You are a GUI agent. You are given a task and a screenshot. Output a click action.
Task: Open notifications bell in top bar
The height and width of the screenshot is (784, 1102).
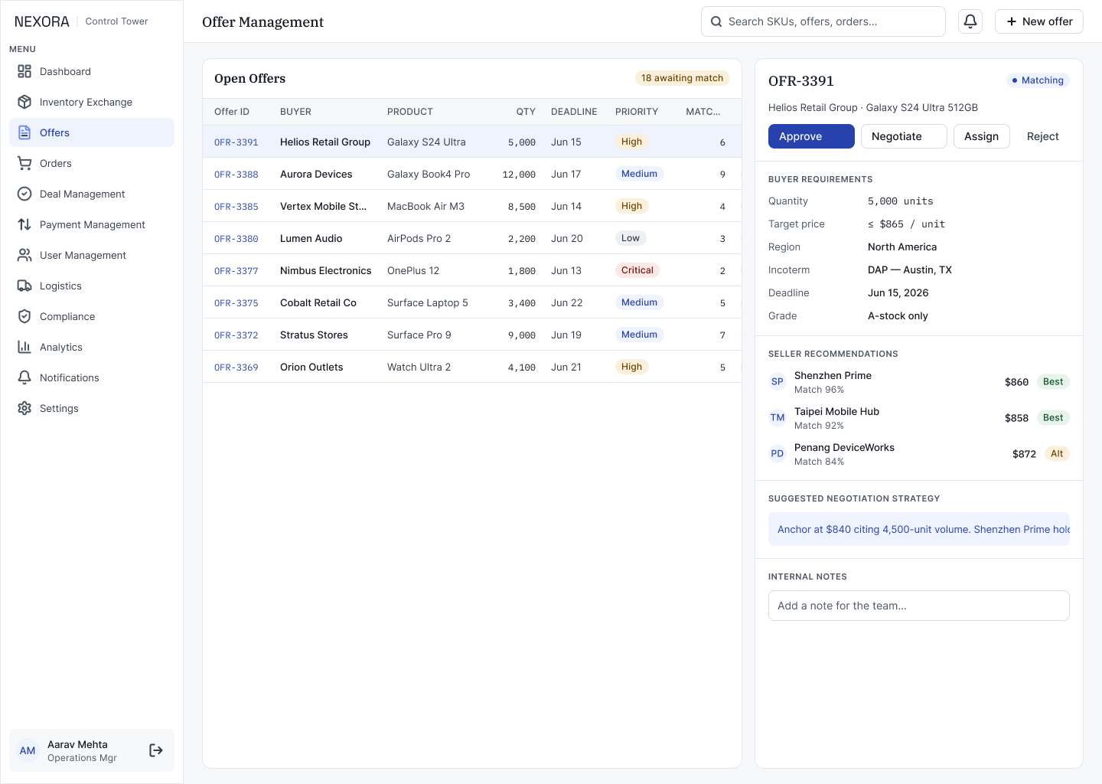tap(970, 21)
